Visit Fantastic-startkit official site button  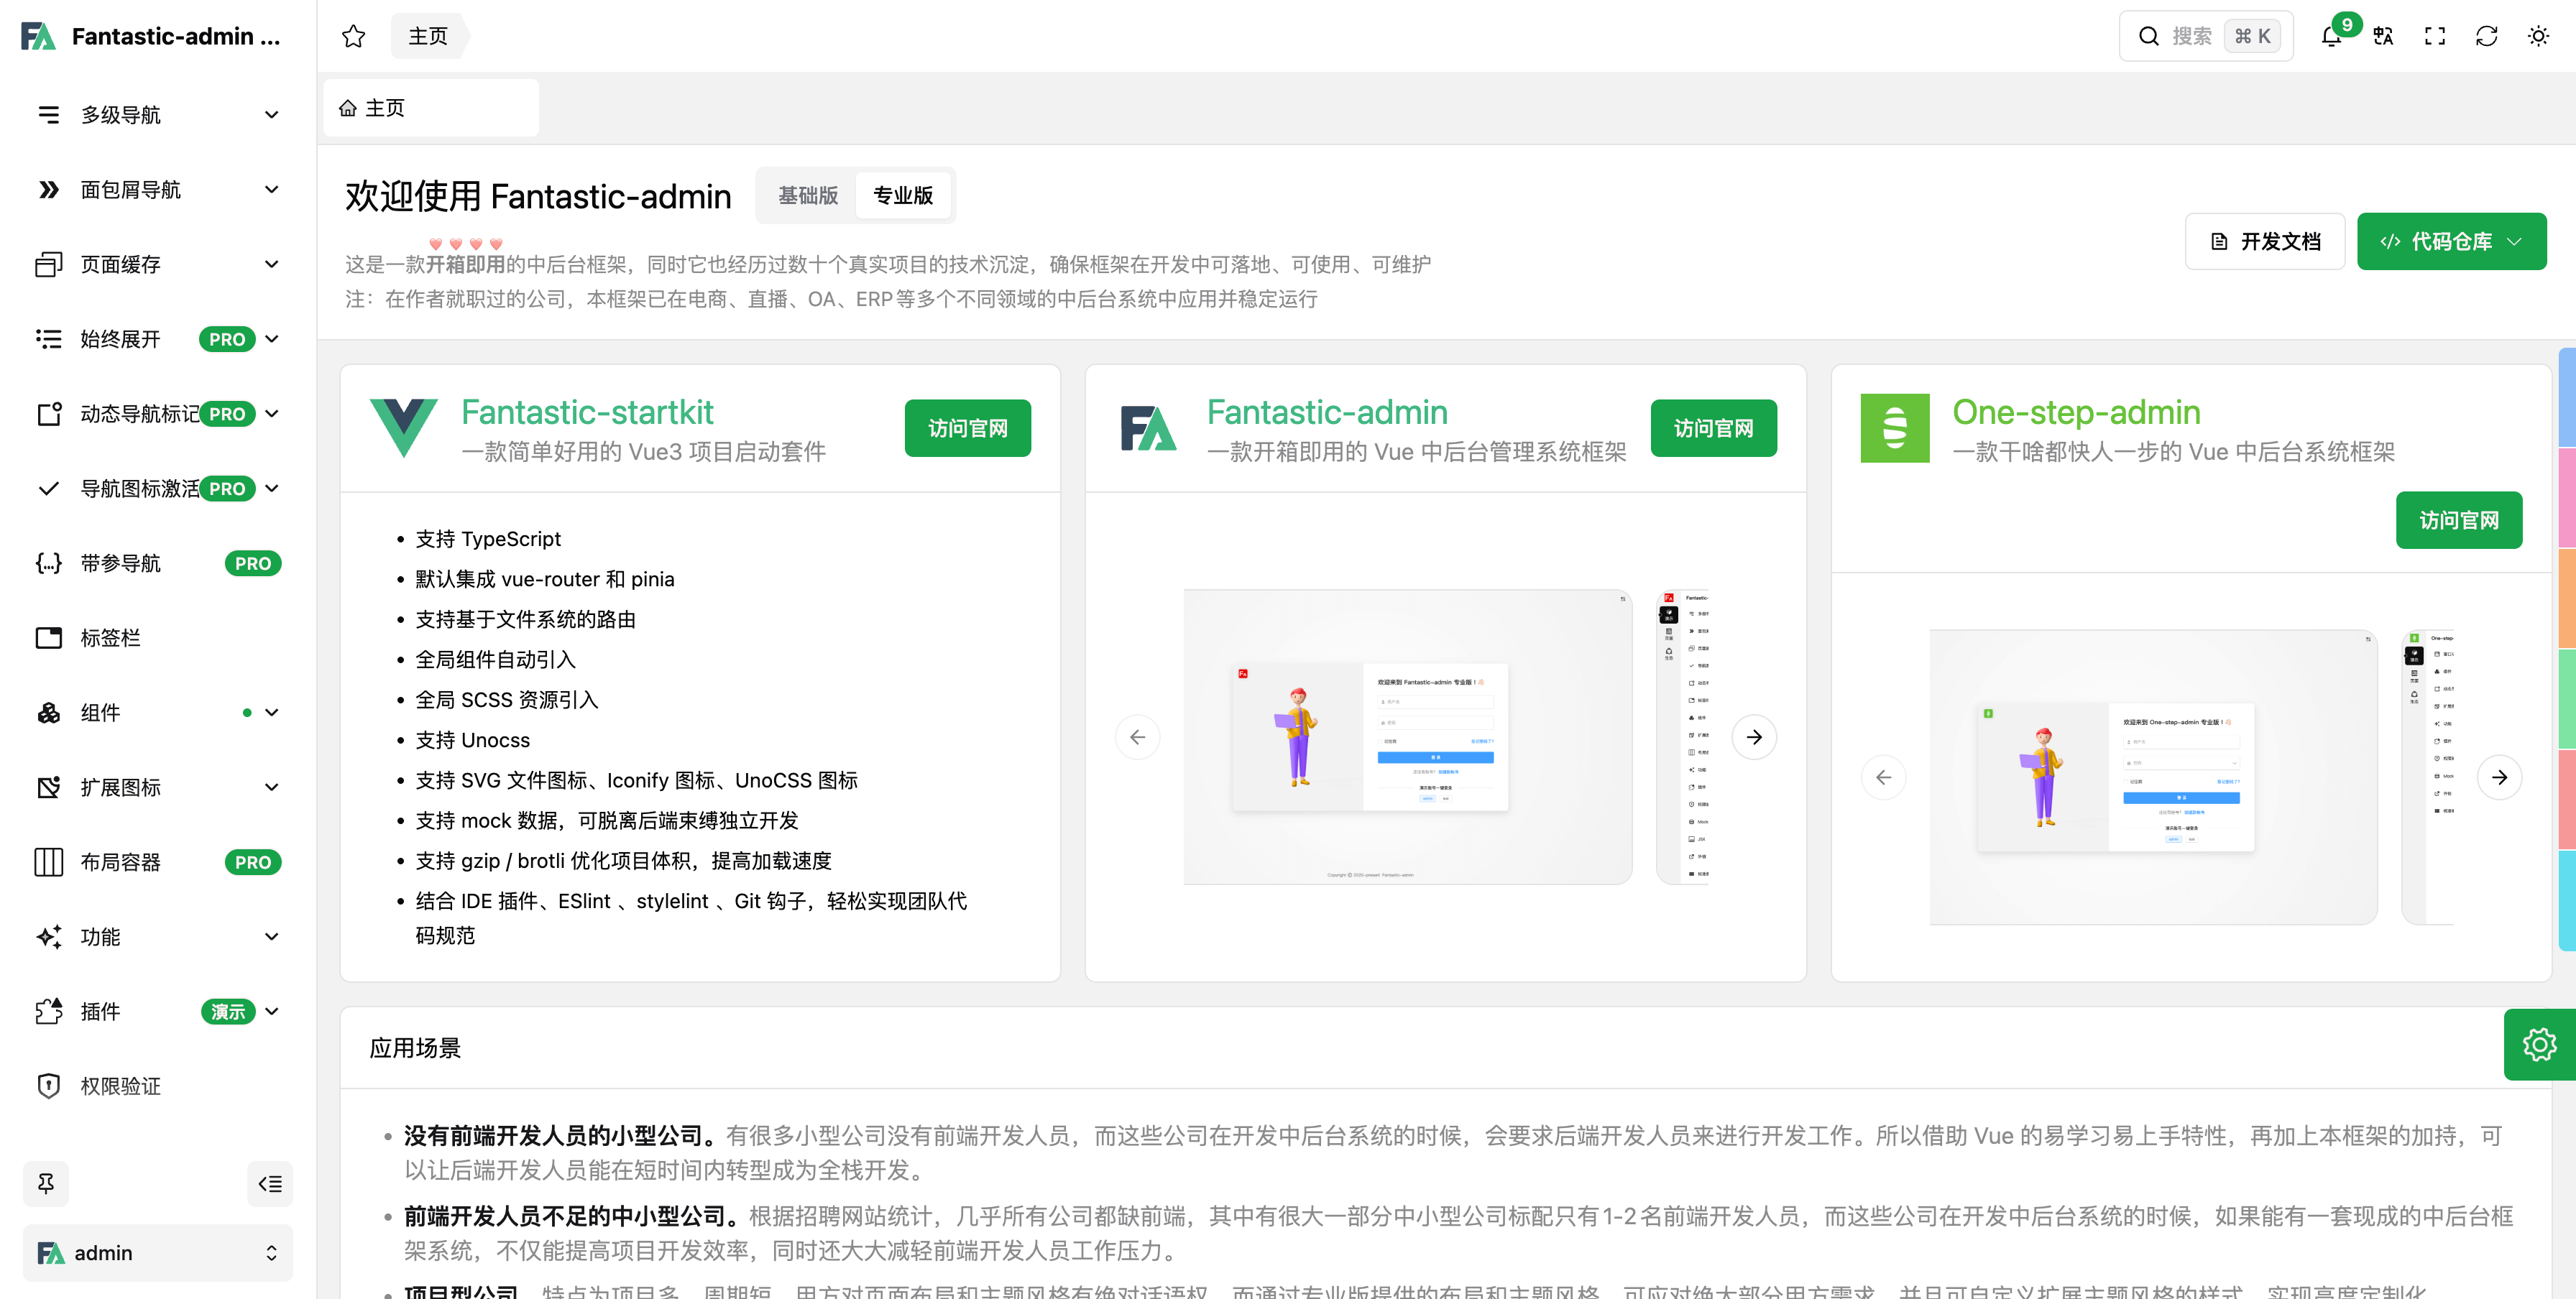tap(967, 429)
